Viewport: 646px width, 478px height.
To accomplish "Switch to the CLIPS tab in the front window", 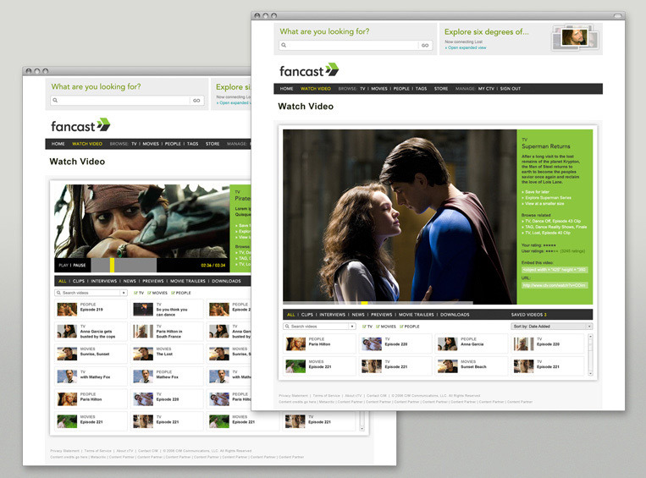I will click(307, 315).
